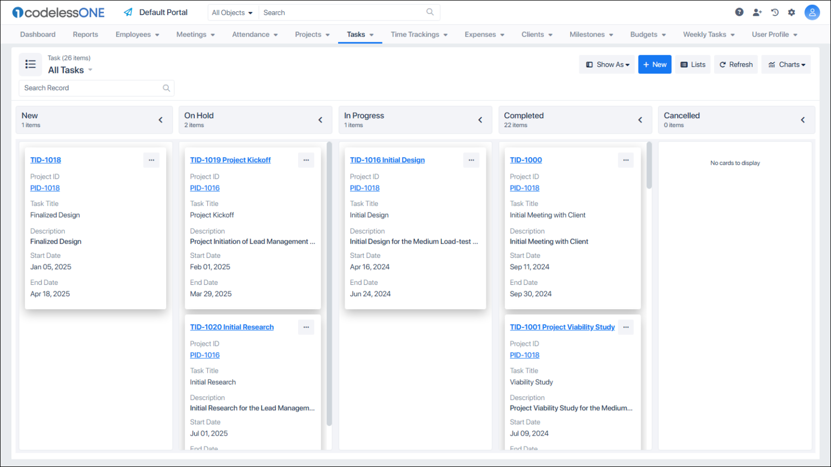Collapse the New column
The height and width of the screenshot is (467, 831).
pyautogui.click(x=161, y=120)
